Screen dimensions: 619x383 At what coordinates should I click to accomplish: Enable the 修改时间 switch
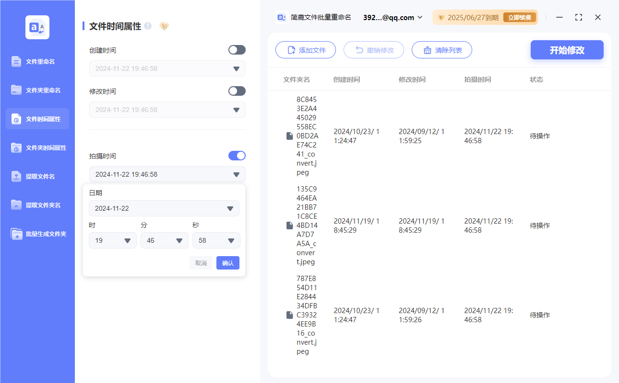pyautogui.click(x=237, y=91)
